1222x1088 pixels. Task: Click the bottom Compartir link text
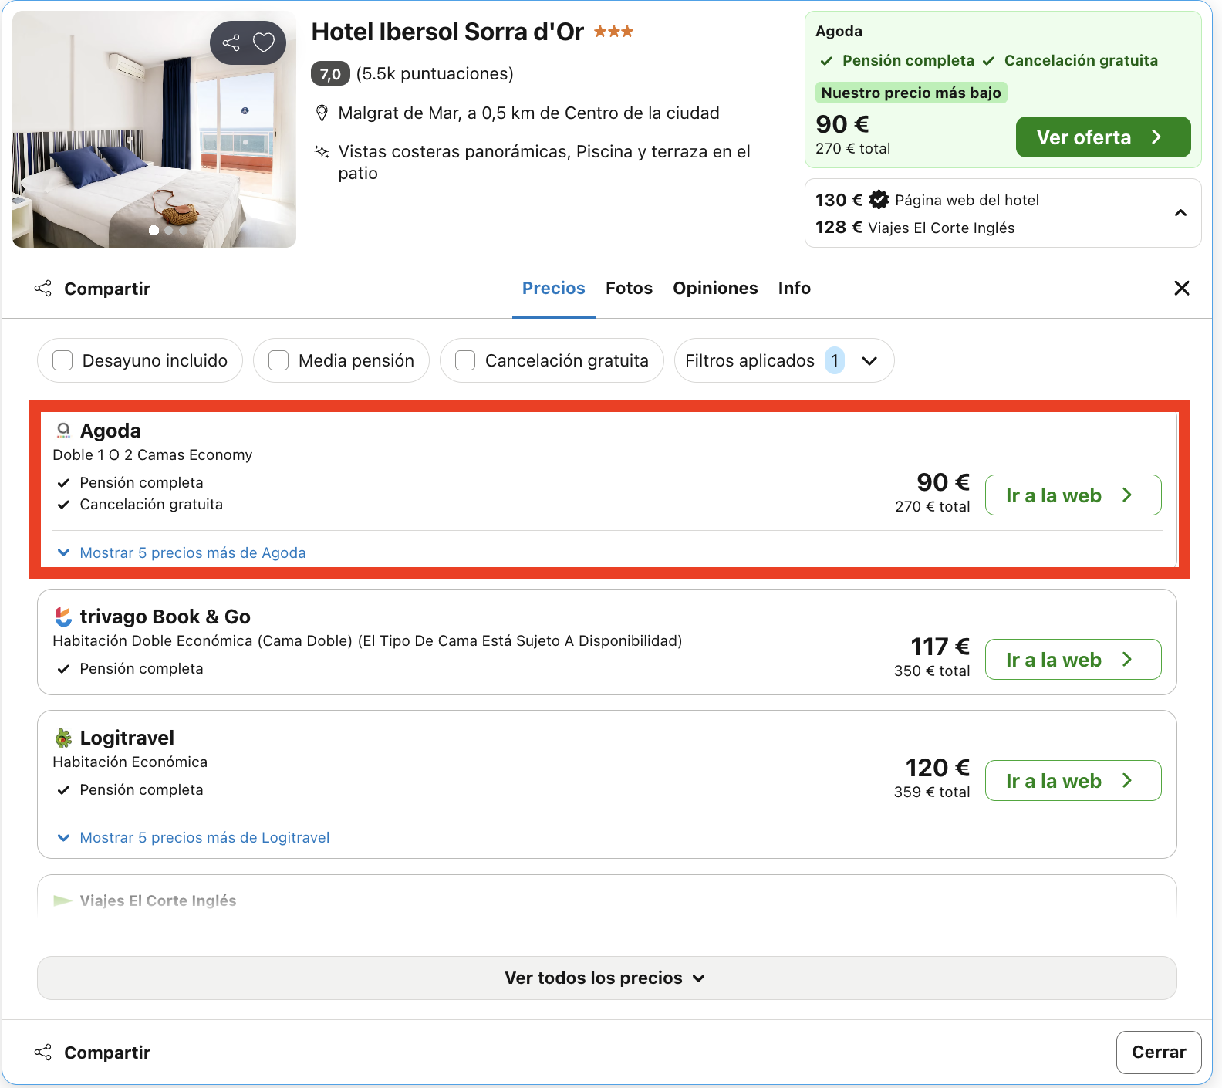tap(107, 1053)
